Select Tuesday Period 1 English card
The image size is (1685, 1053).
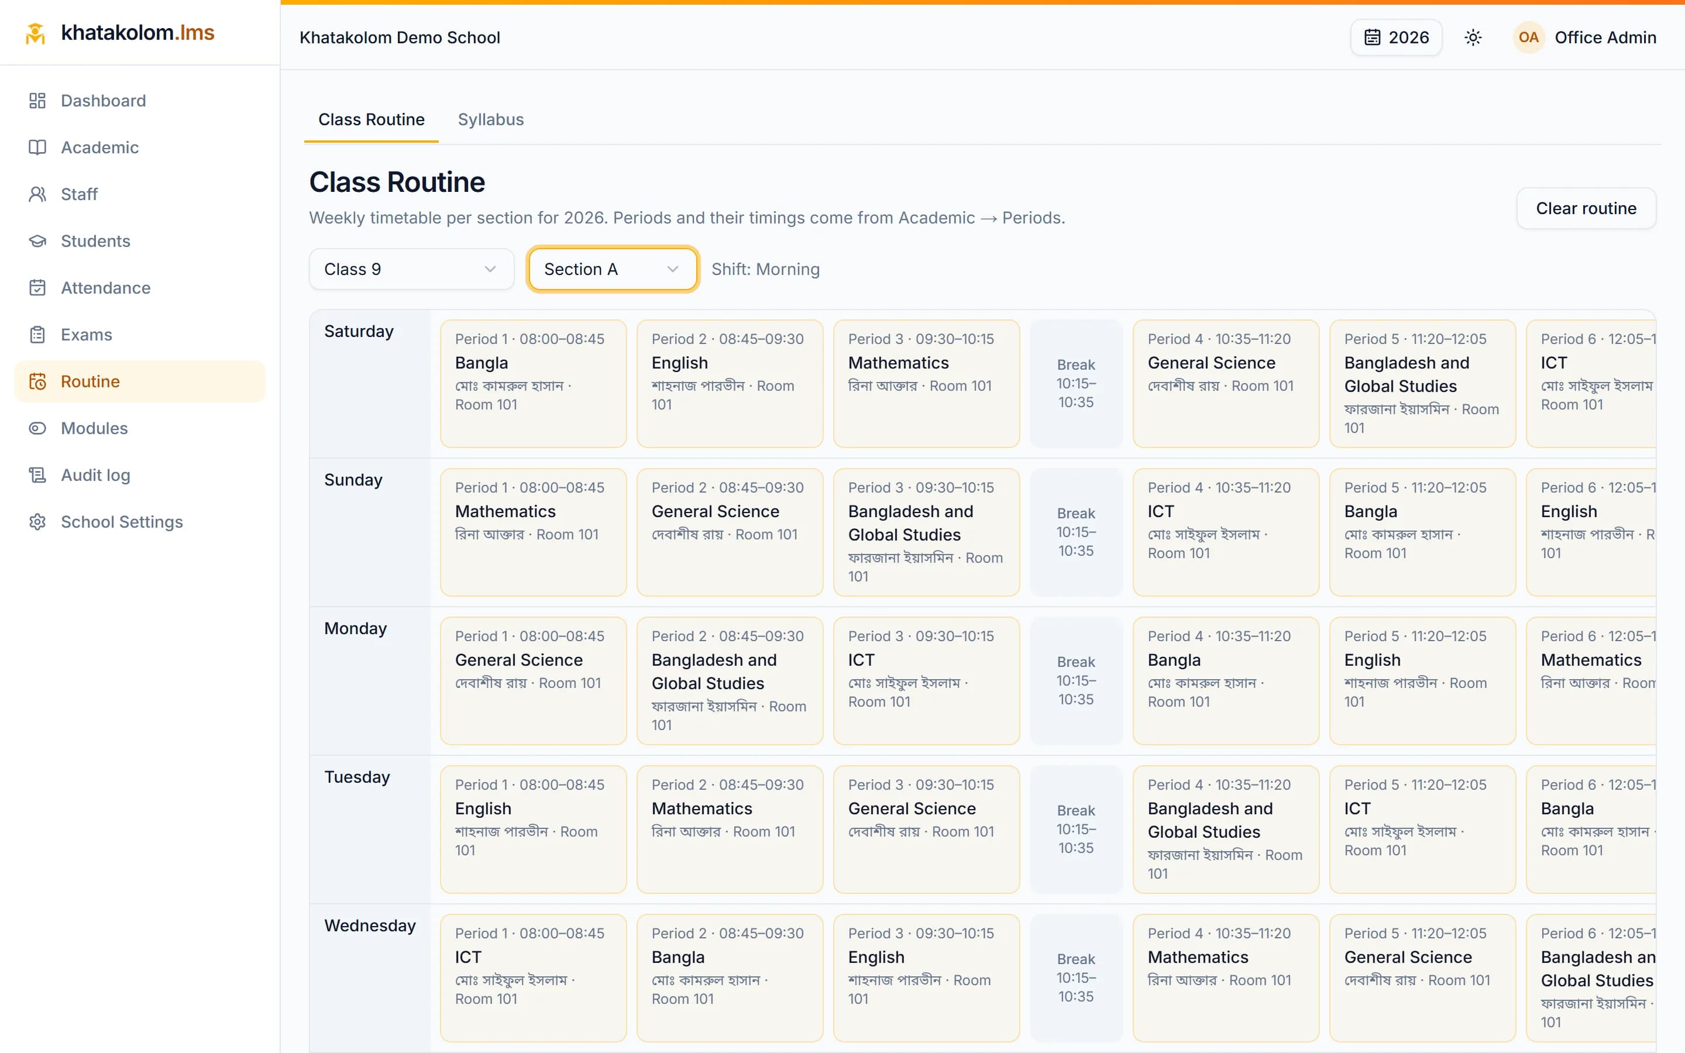point(534,830)
